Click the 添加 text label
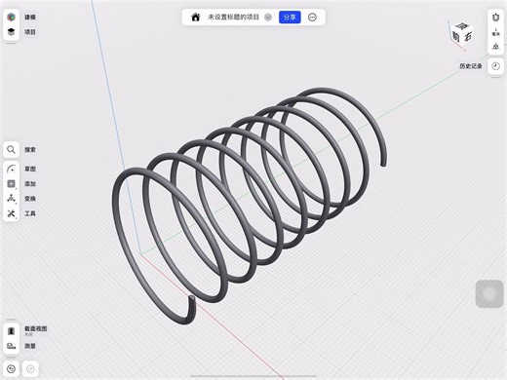Viewport: 507px width, 380px height. (30, 184)
